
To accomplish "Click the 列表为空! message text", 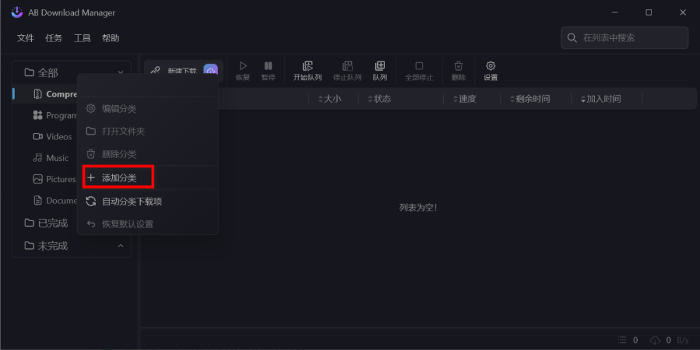I will (418, 207).
